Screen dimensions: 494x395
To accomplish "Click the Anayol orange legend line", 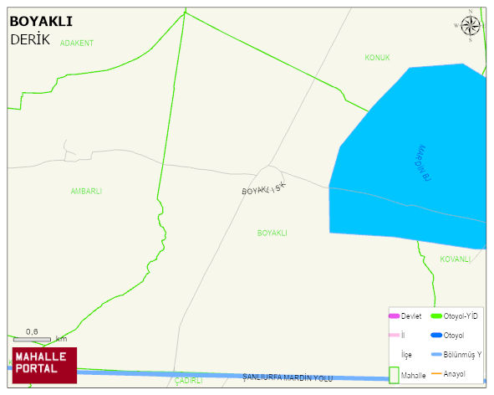I will point(436,373).
